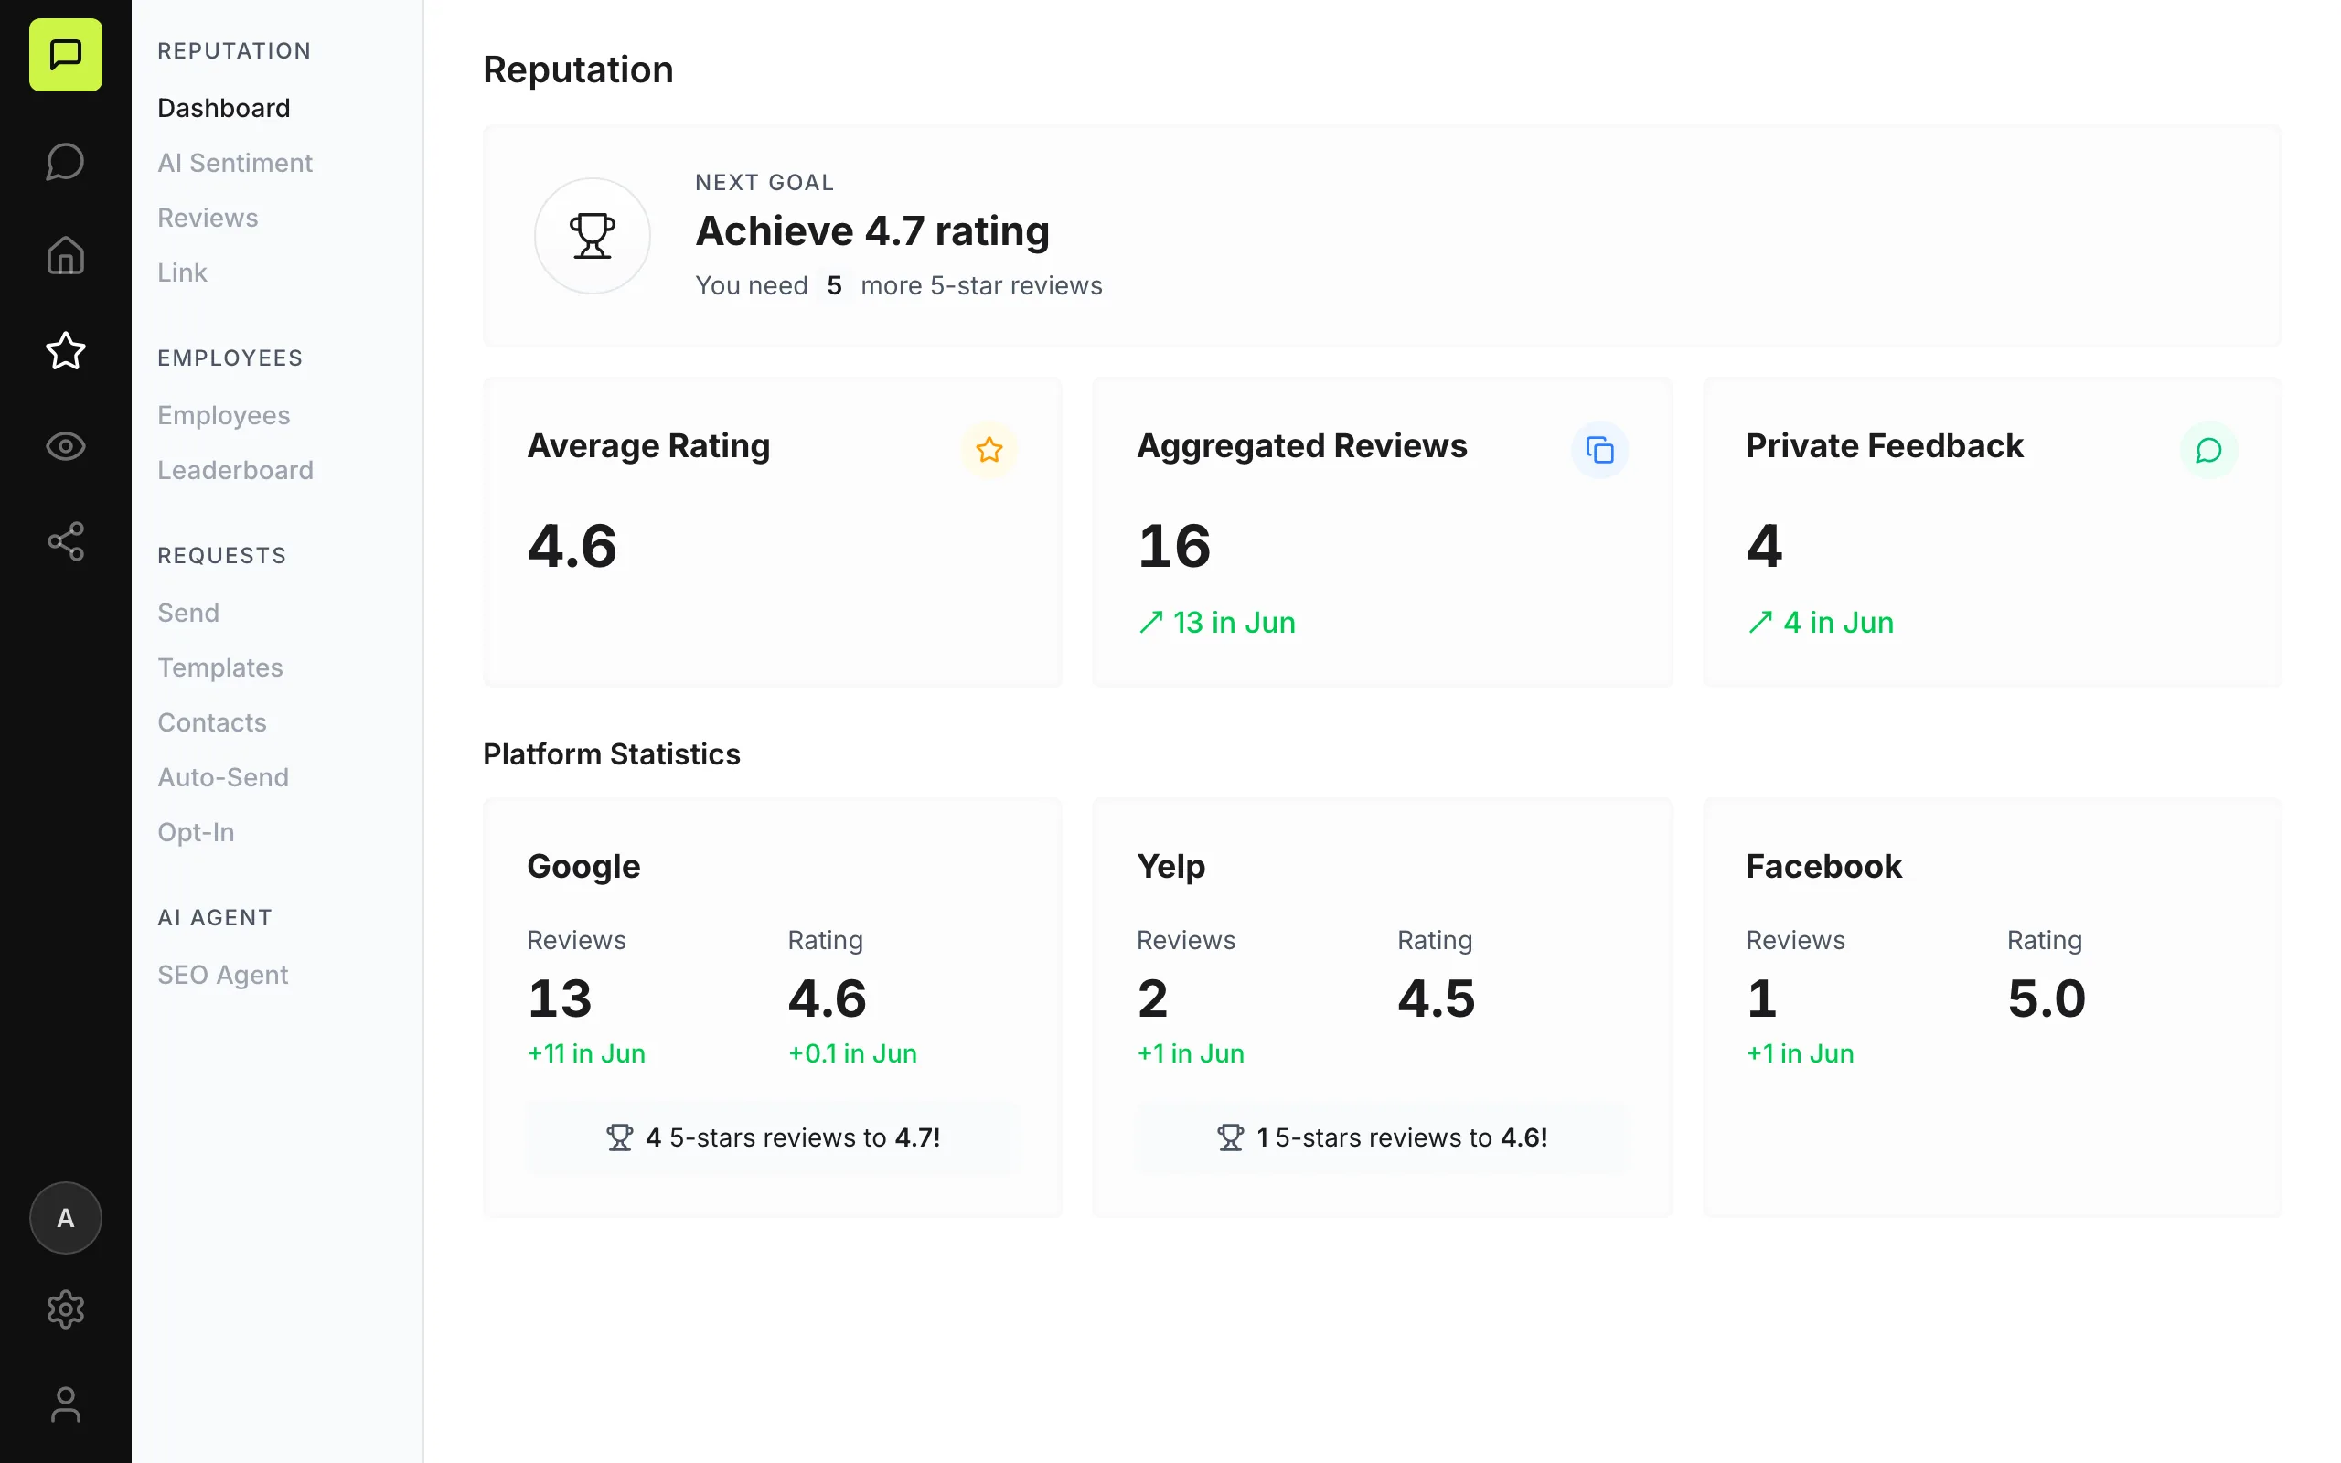The width and height of the screenshot is (2341, 1463).
Task: Open the conversations speech bubble icon
Action: pos(65,162)
